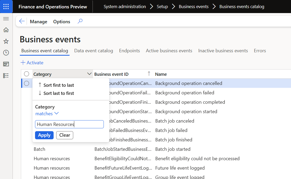
Task: Switch to Inactive business events tab
Action: 223,51
